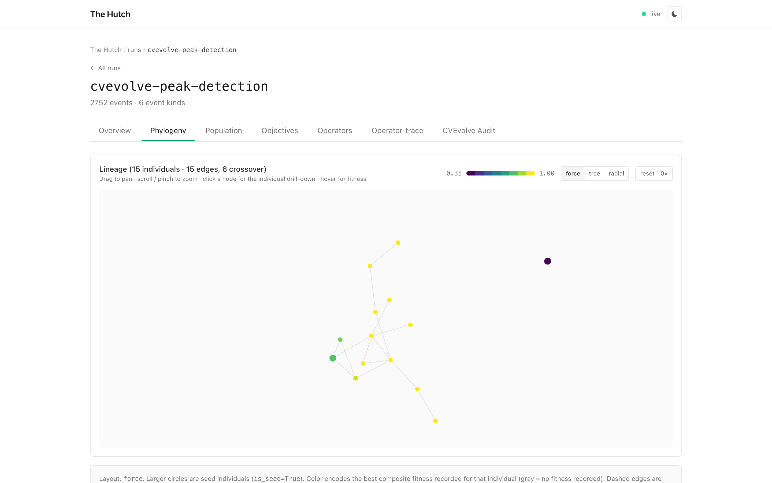The width and height of the screenshot is (772, 483).
Task: Select the yellow-green node below the seed
Action: (x=355, y=378)
